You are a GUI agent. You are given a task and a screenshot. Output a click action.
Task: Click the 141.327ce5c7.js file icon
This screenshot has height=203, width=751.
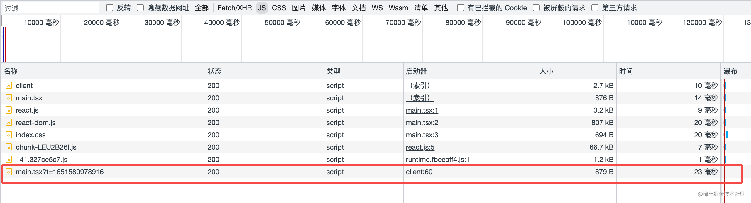point(9,160)
